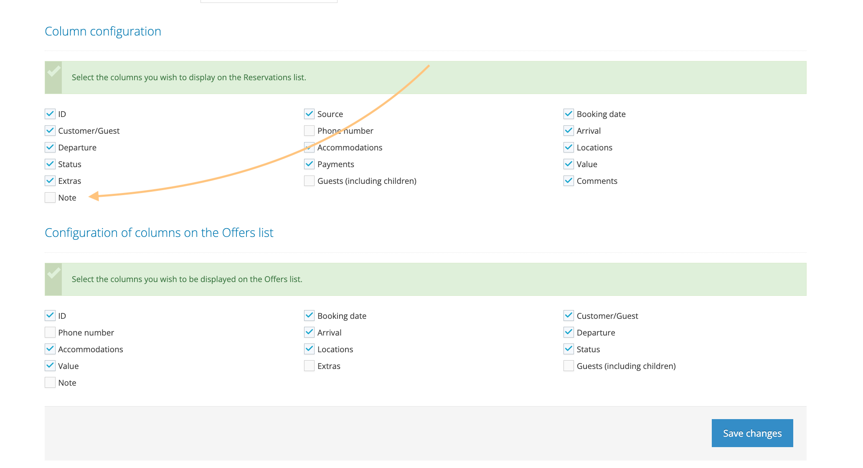Uncheck ID in Reservations column configuration

click(50, 114)
